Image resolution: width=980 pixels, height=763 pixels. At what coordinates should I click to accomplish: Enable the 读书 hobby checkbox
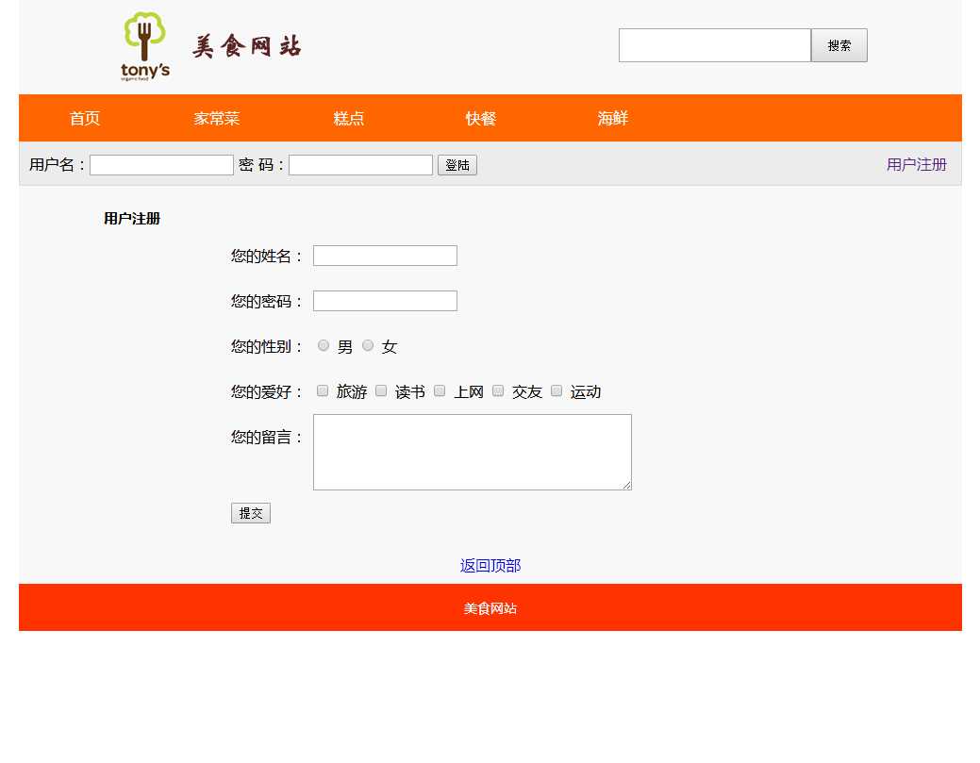(381, 391)
